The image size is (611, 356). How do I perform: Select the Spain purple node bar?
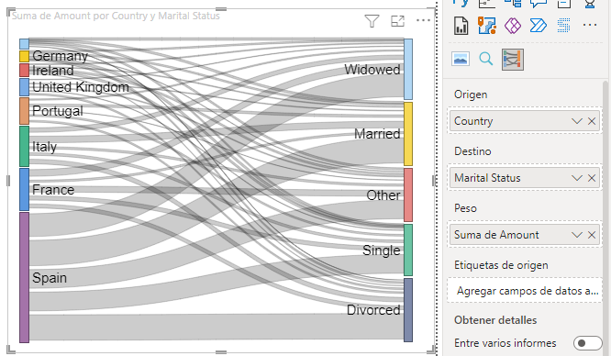click(x=24, y=278)
